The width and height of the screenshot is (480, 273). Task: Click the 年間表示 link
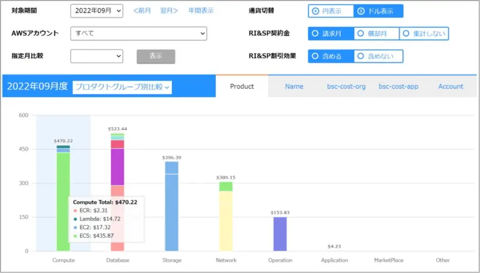[x=201, y=11]
